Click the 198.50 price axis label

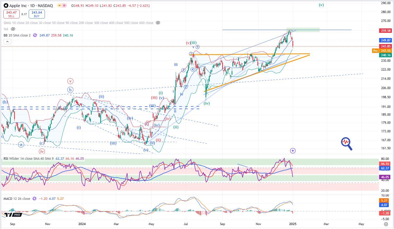[386, 97]
